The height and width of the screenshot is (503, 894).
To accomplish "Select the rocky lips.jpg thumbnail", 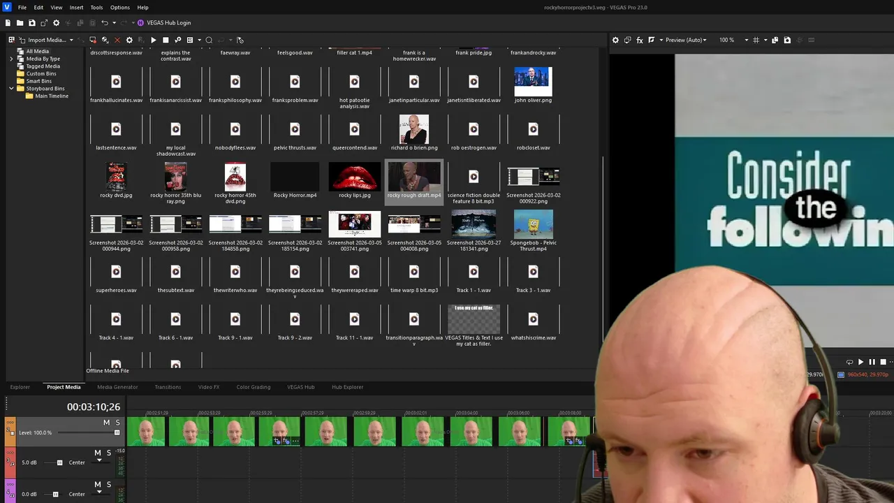I will [x=354, y=177].
